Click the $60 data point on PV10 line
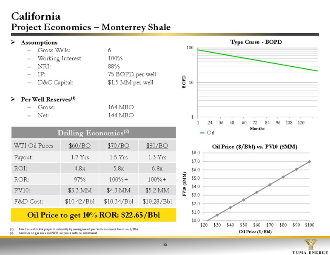330x255 pixels. pyautogui.click(x=256, y=192)
